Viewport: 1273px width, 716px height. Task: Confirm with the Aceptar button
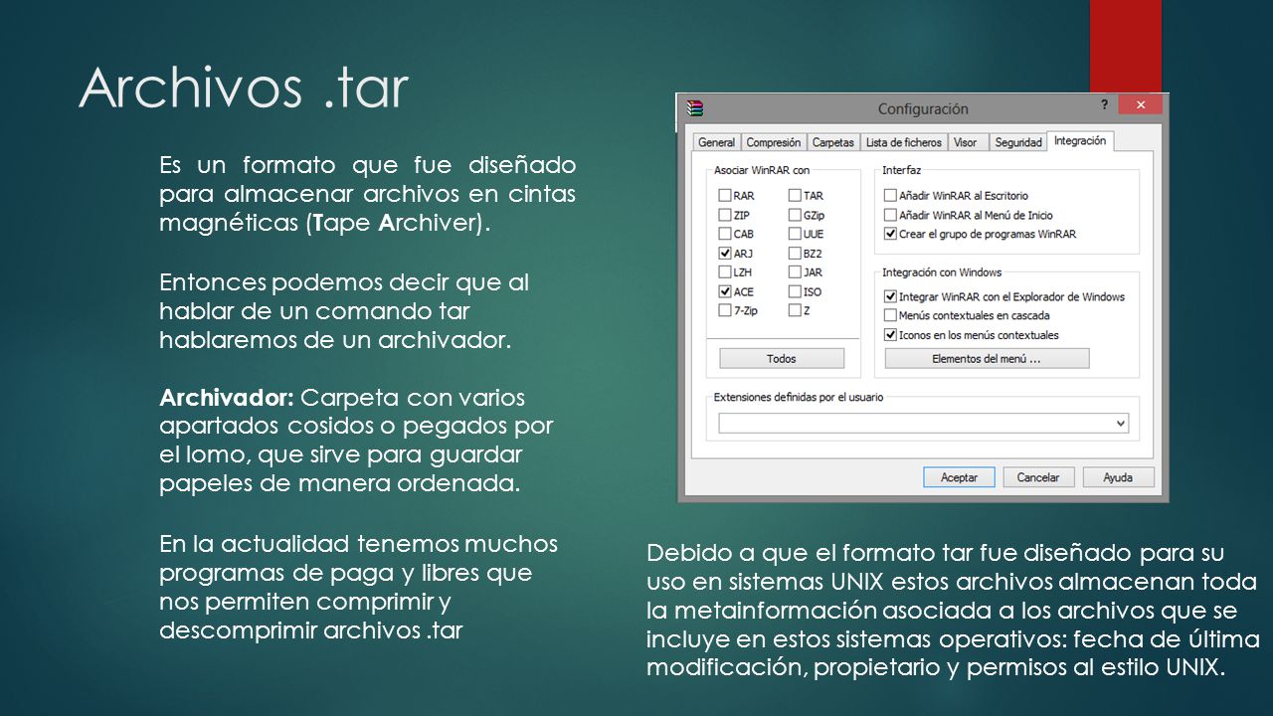(959, 477)
